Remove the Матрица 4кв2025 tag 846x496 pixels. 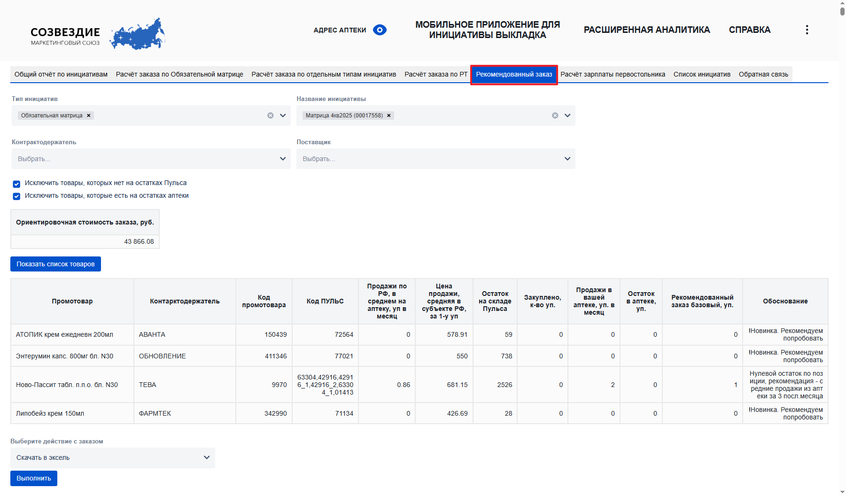click(x=389, y=116)
